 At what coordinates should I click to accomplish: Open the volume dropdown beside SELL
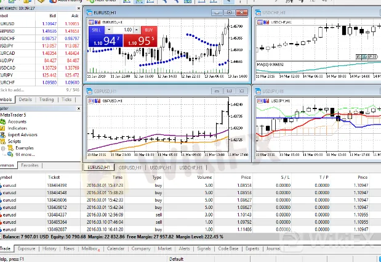coord(110,30)
